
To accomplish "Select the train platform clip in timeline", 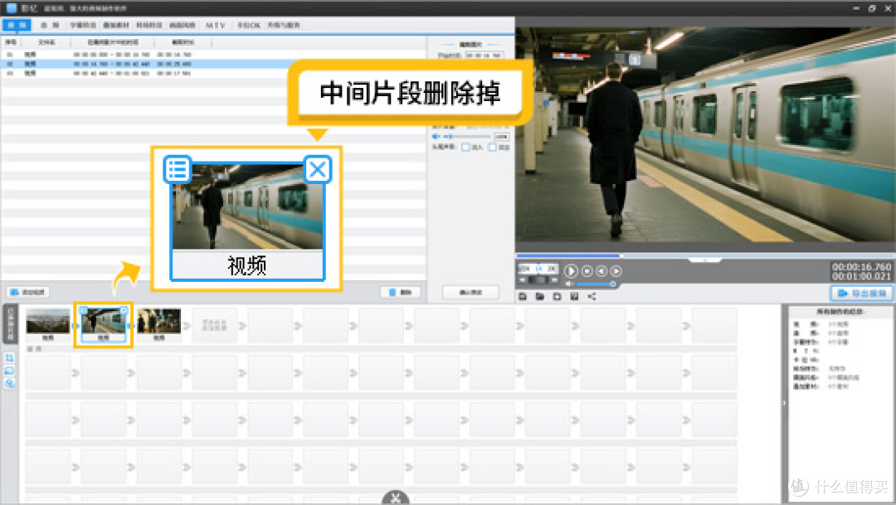I will click(104, 323).
